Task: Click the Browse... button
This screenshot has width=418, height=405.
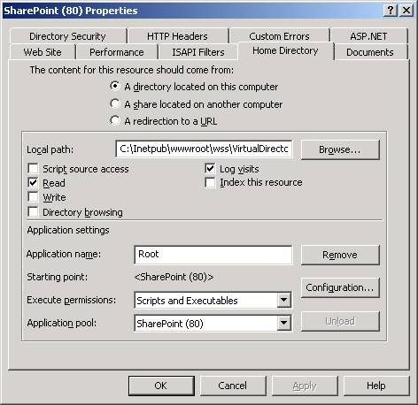Action: pos(340,149)
